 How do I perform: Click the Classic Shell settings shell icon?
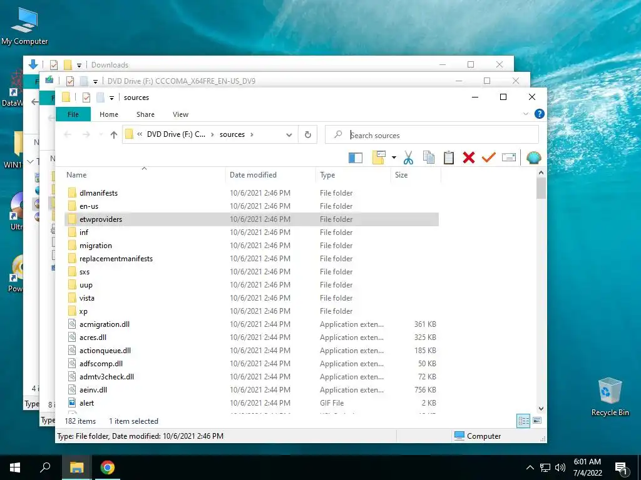click(533, 157)
